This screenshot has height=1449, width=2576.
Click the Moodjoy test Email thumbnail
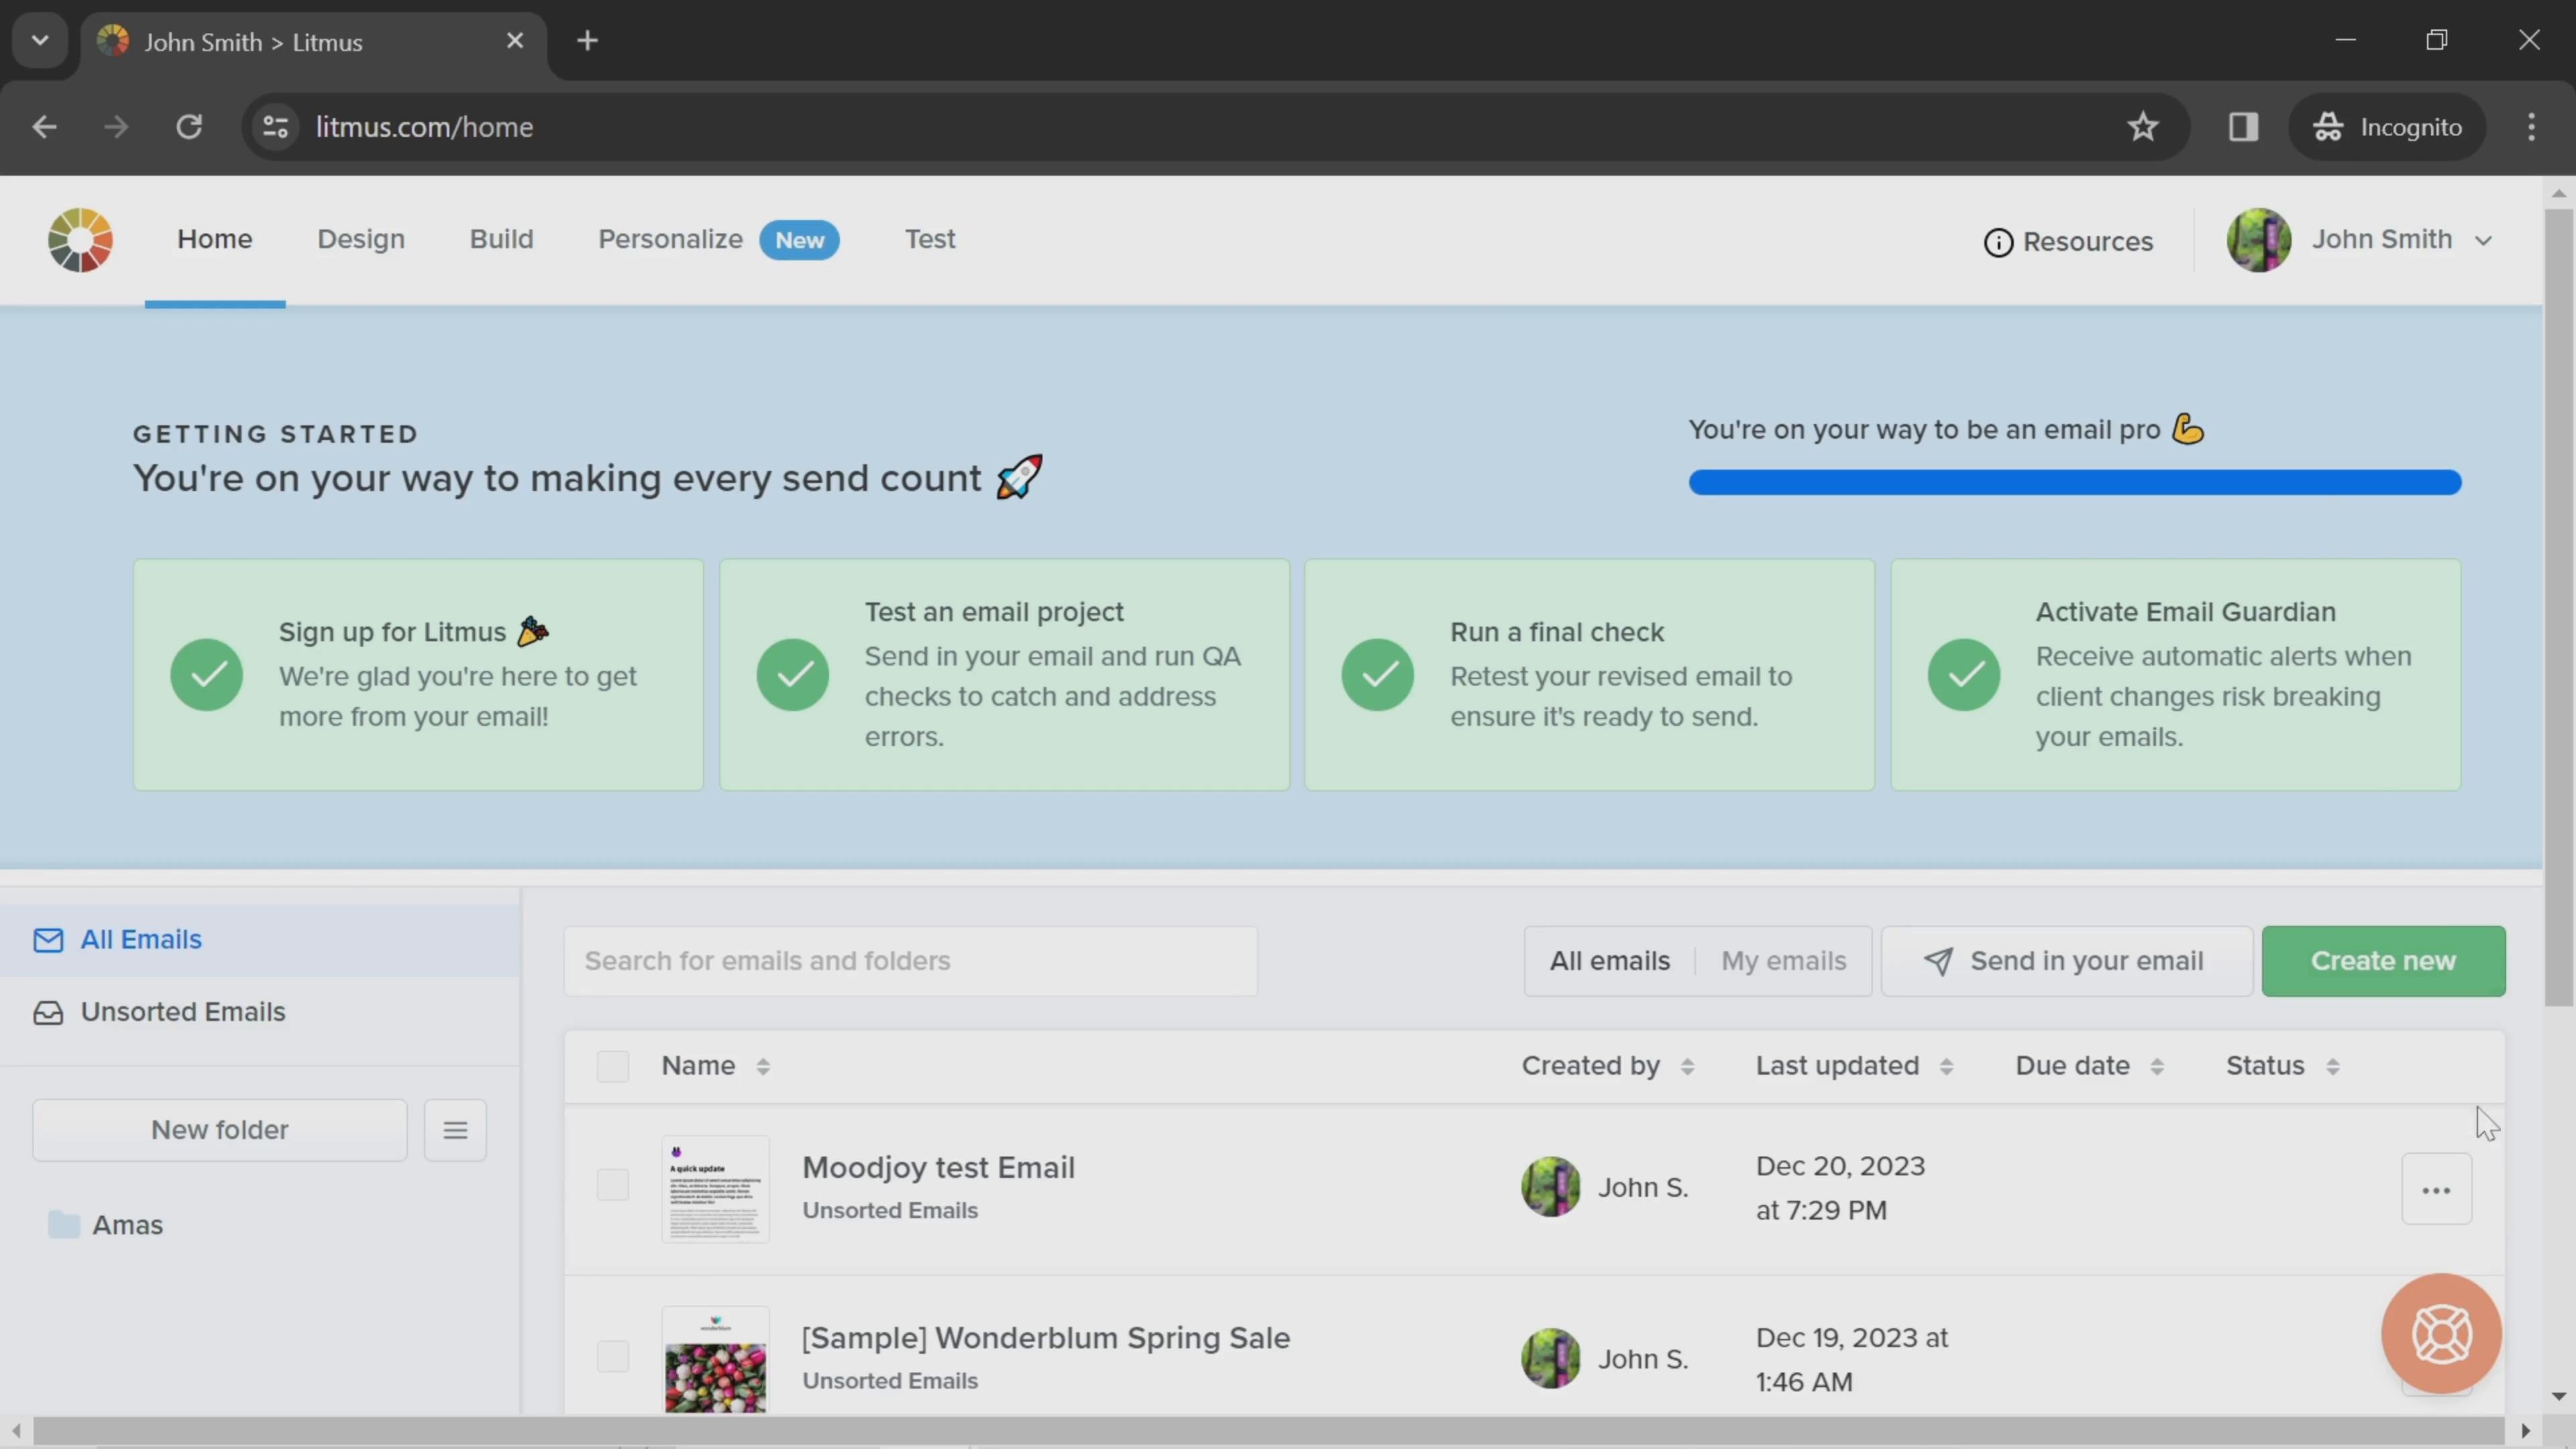714,1187
